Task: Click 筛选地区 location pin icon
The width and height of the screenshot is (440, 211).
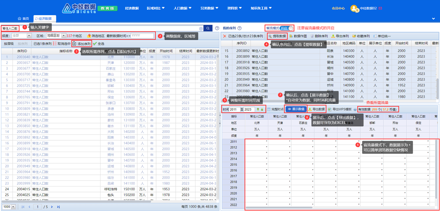Action: [89, 36]
